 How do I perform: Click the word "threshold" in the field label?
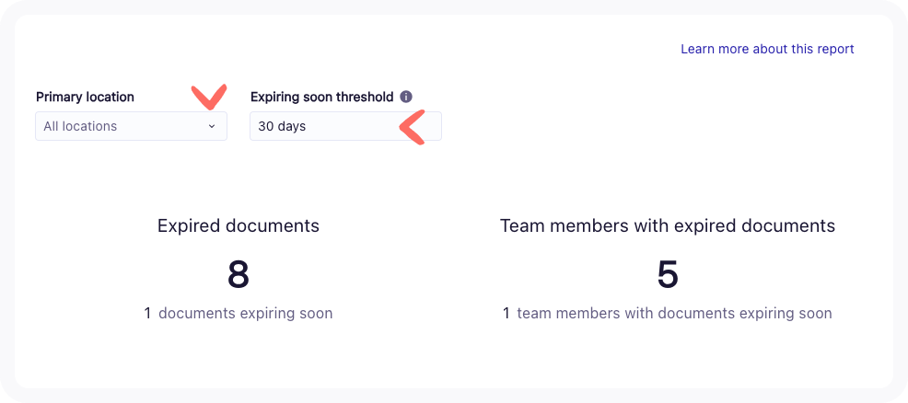[366, 97]
